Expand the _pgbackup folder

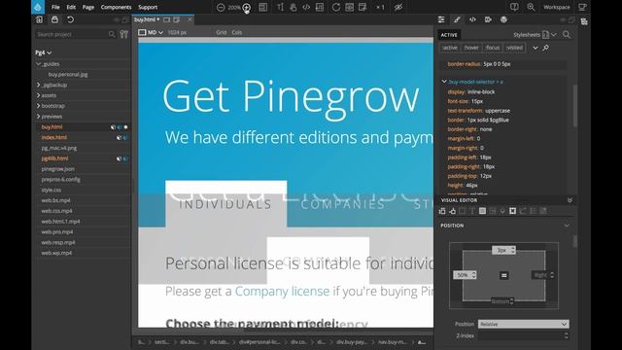click(39, 85)
